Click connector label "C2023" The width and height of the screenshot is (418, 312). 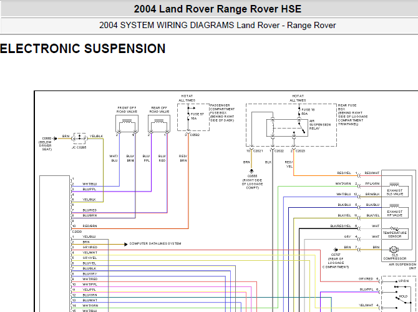(x=300, y=151)
